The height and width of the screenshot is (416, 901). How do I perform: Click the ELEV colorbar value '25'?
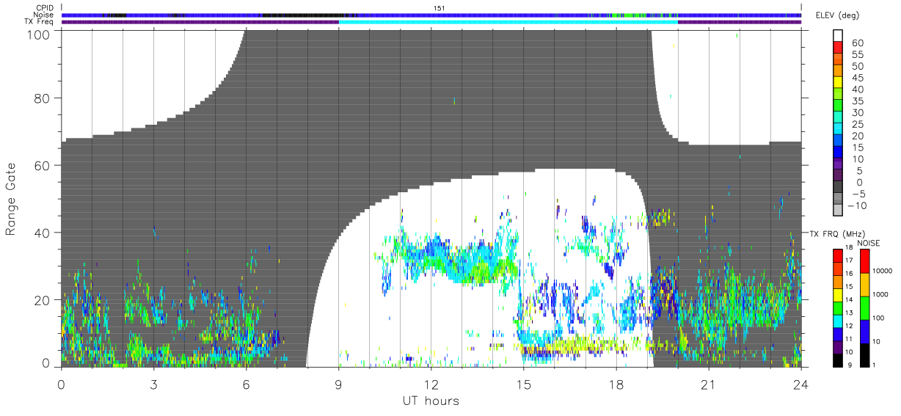857,124
